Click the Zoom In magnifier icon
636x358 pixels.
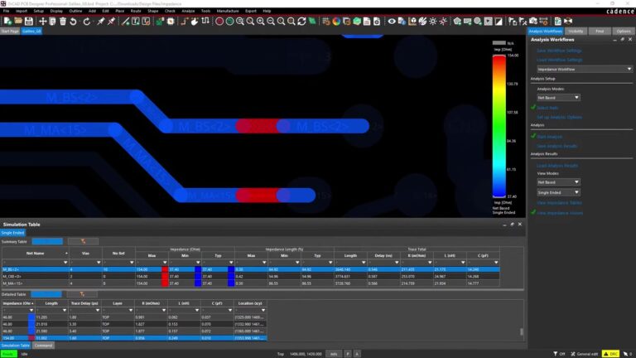click(x=260, y=21)
